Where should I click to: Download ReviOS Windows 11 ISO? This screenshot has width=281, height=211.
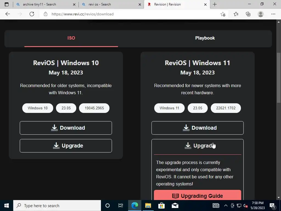coord(198,128)
